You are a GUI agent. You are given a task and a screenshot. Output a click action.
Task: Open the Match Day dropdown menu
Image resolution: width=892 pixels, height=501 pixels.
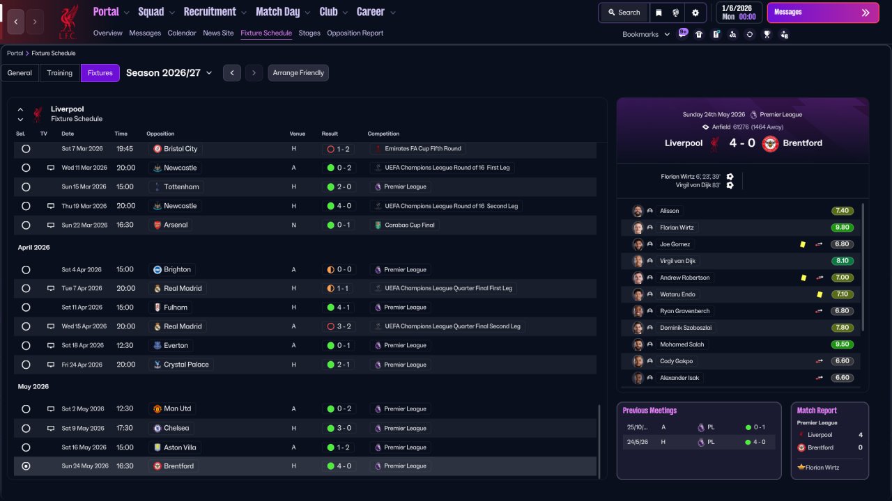[283, 12]
